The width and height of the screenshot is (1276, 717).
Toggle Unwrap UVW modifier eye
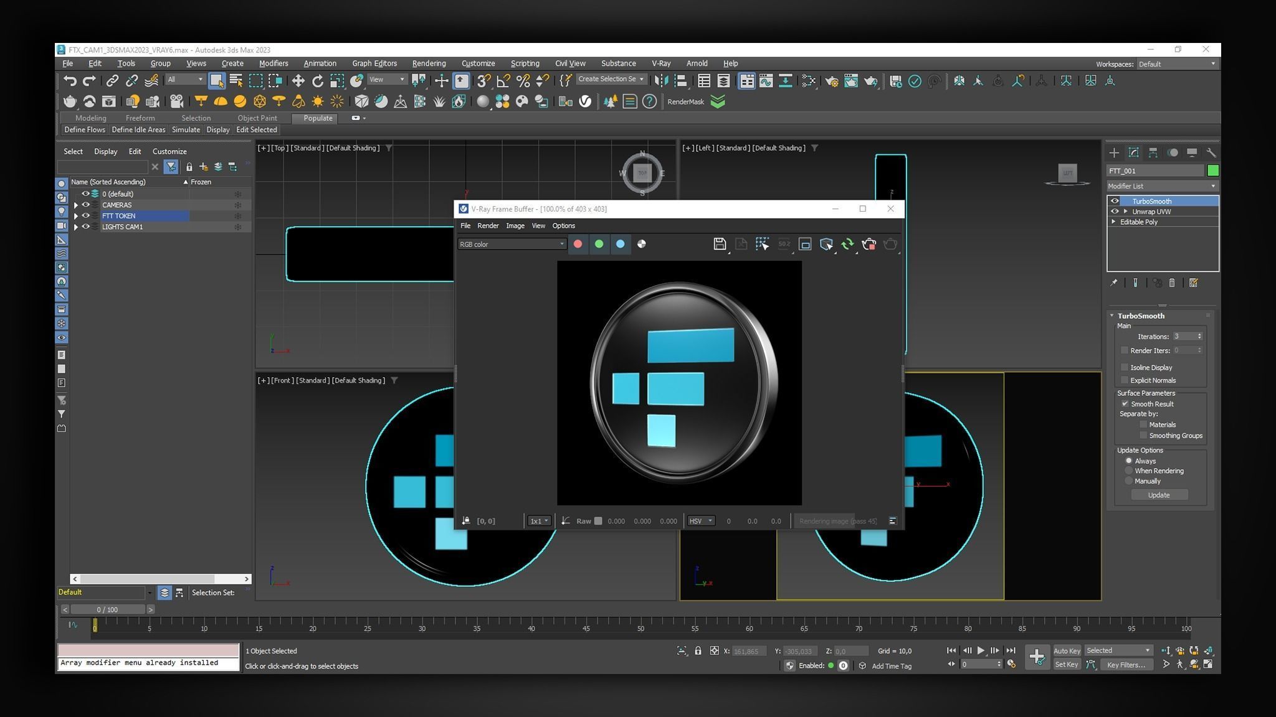tap(1115, 212)
